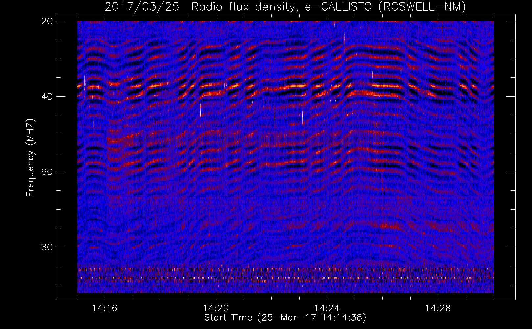Image resolution: width=532 pixels, height=329 pixels.
Task: Click the 14:24 time tick label
Action: pos(327,308)
